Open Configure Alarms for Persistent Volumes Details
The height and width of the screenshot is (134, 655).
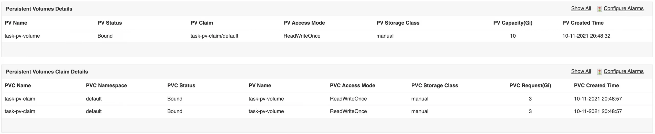point(624,8)
